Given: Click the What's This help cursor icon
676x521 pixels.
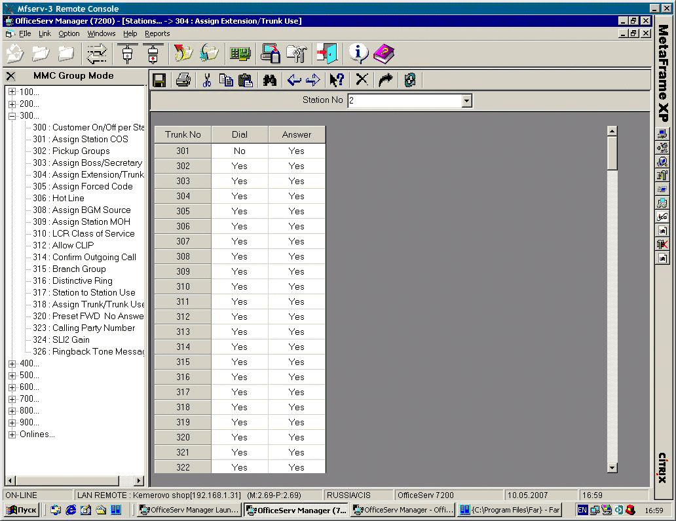Looking at the screenshot, I should tap(337, 80).
